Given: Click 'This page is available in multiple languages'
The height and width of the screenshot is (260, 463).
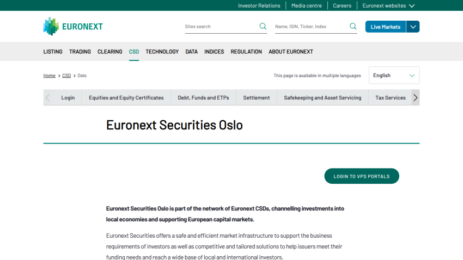Looking at the screenshot, I should click(317, 76).
